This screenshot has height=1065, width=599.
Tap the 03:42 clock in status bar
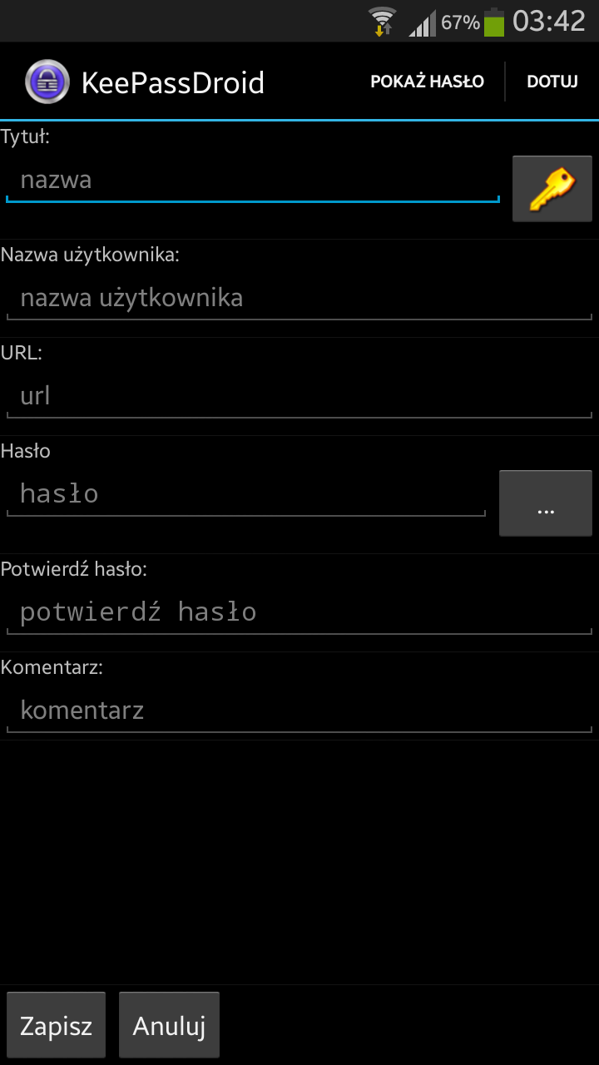click(x=549, y=22)
